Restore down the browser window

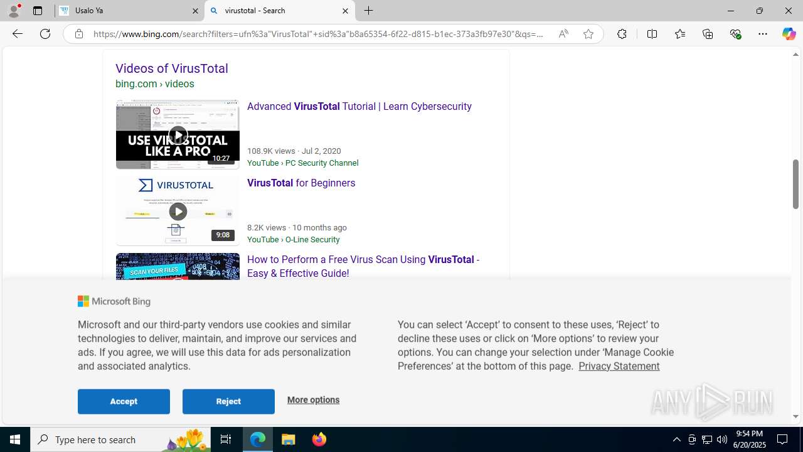click(759, 11)
